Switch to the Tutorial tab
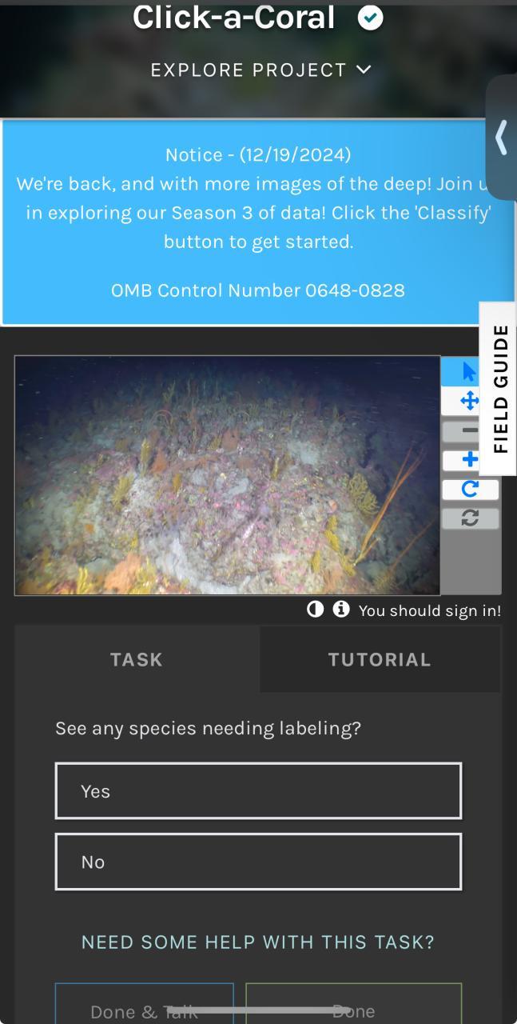 click(x=380, y=659)
